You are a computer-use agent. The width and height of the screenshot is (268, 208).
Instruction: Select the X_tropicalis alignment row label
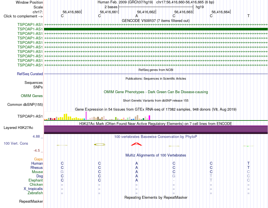[x=33, y=189]
